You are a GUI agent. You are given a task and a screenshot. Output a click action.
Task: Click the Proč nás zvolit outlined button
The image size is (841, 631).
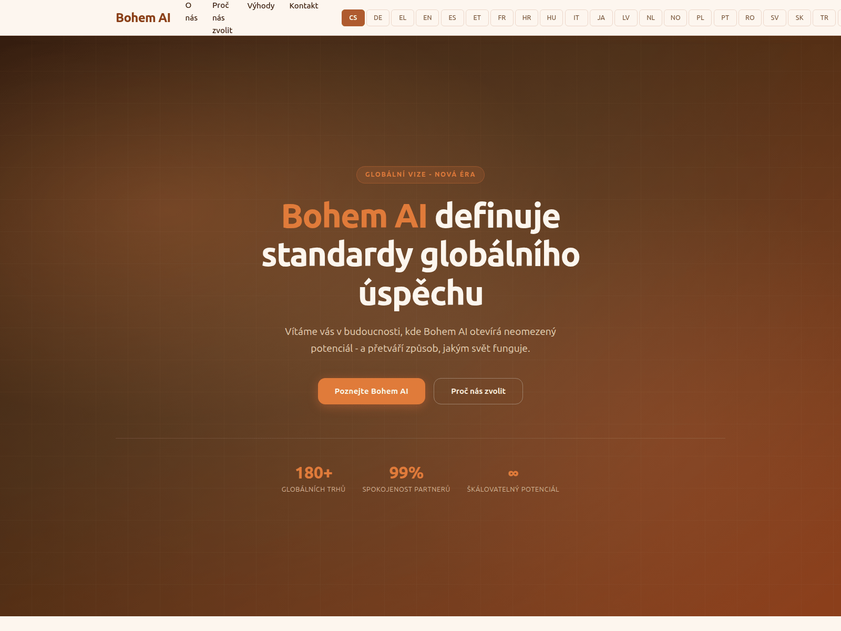478,391
